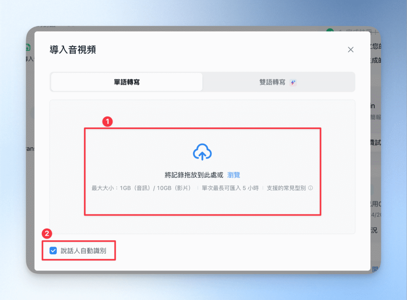Click info icon next to 支援的常見型別

point(310,188)
